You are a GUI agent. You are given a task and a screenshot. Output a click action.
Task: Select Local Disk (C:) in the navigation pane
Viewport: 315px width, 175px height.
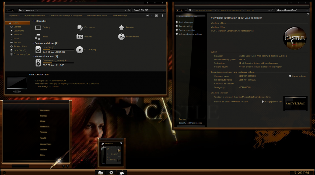pos(20,50)
